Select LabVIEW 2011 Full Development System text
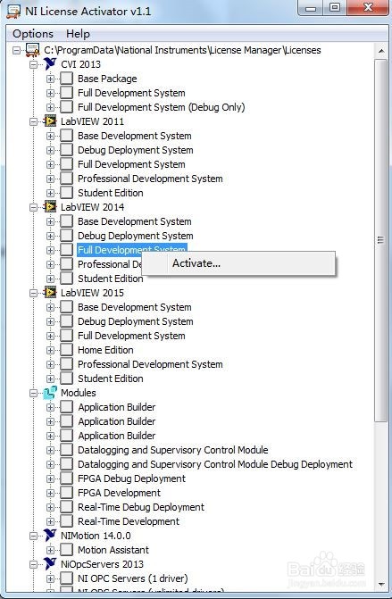Viewport: 392px width, 599px height. pos(131,164)
